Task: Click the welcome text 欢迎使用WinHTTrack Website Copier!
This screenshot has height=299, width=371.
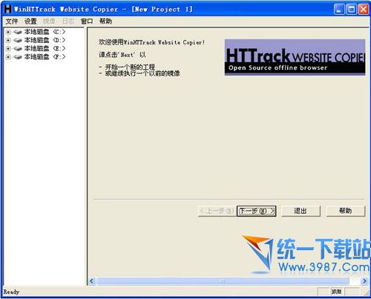Action: (152, 42)
